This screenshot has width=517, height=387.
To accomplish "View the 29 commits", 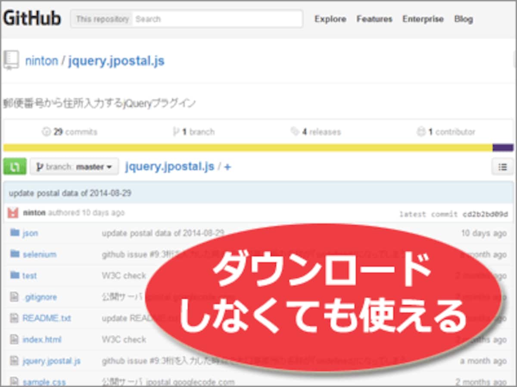I will coord(70,132).
